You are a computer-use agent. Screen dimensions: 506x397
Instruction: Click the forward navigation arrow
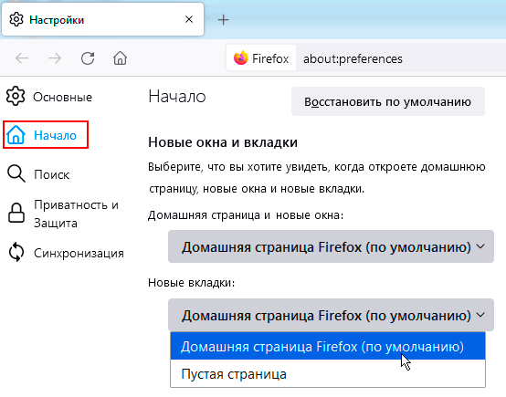point(55,58)
